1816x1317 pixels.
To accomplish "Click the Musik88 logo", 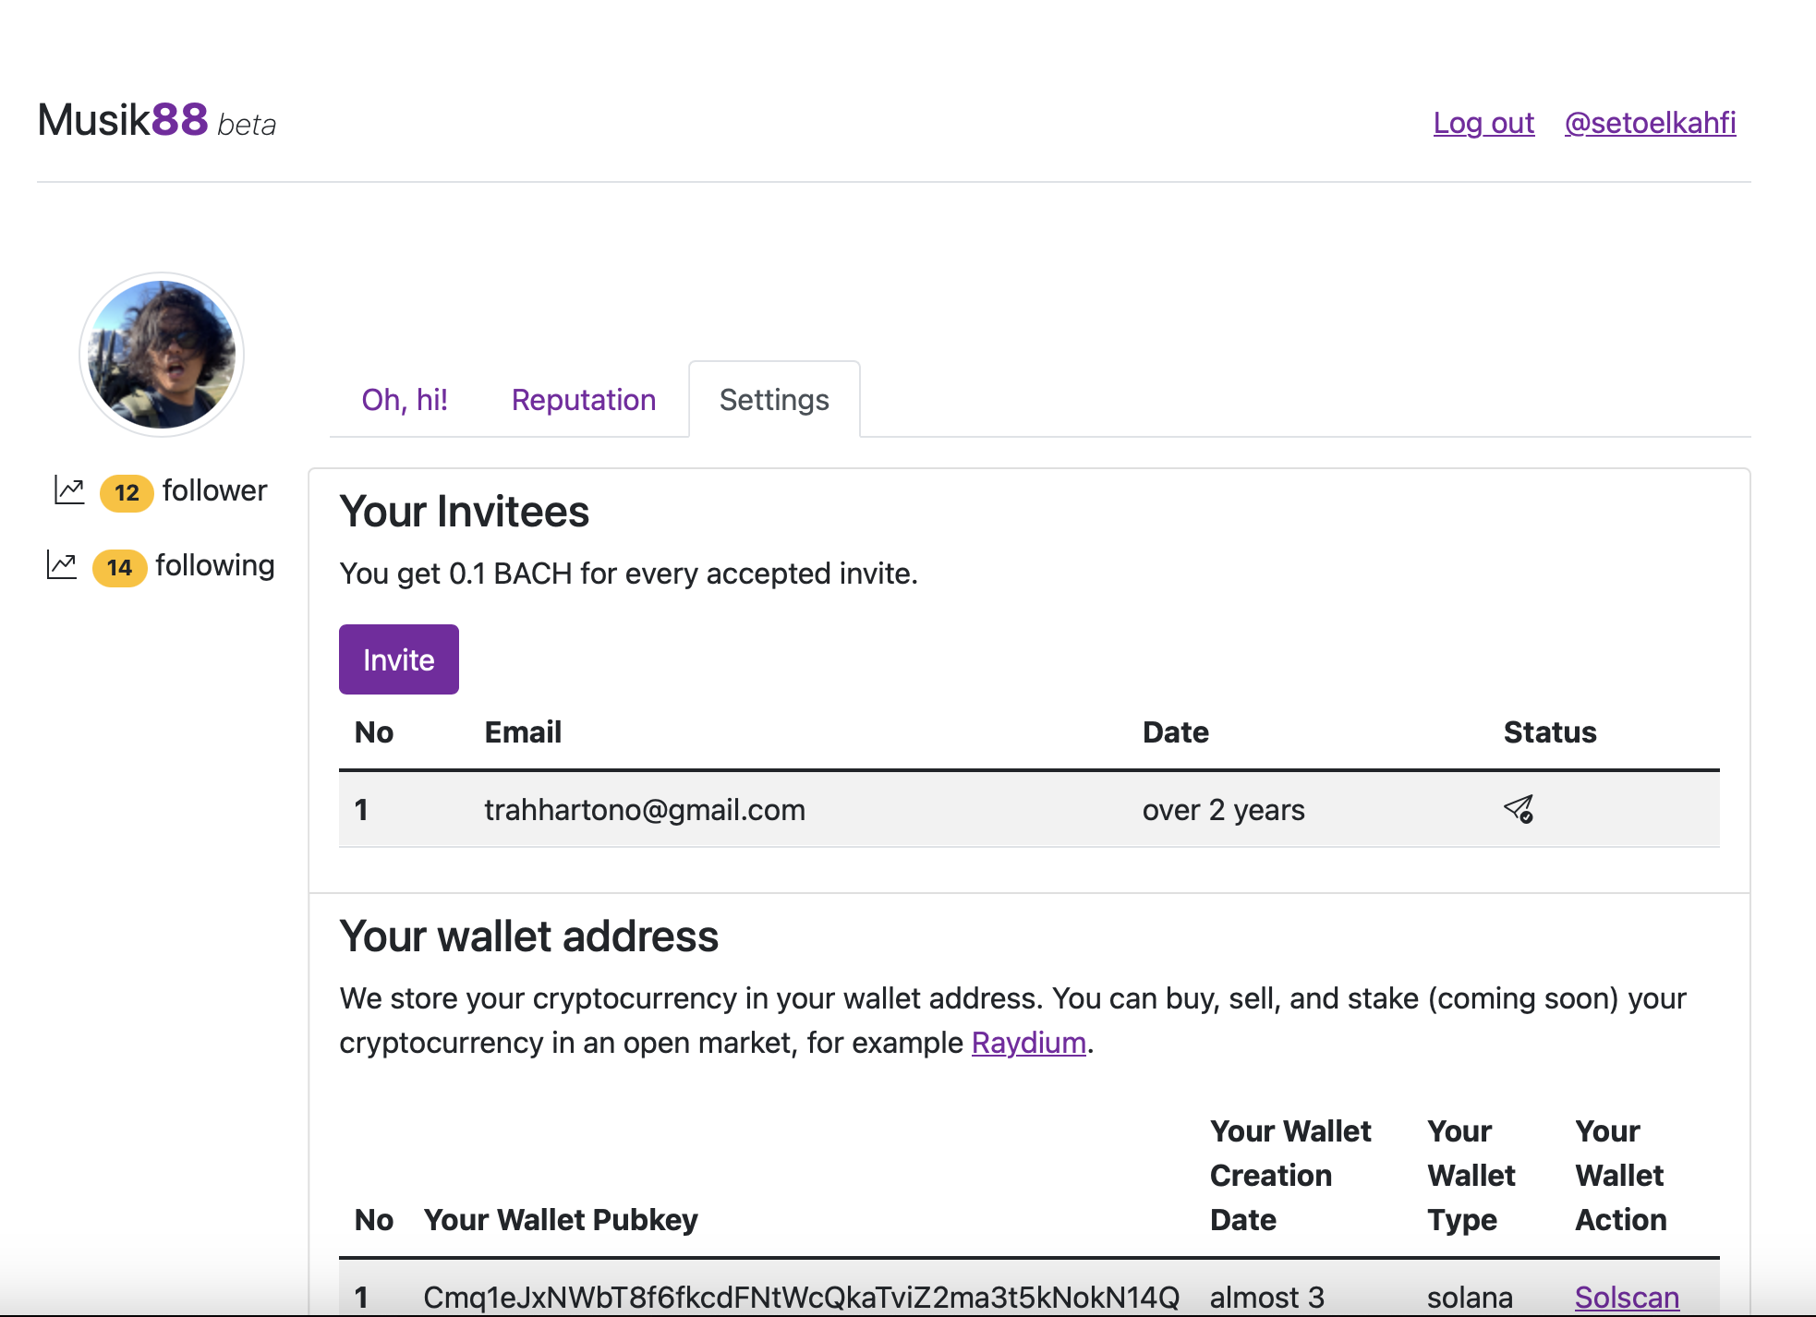I will [x=124, y=120].
